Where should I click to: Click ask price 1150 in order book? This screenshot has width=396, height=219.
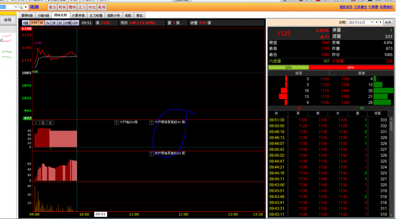pos(345,102)
